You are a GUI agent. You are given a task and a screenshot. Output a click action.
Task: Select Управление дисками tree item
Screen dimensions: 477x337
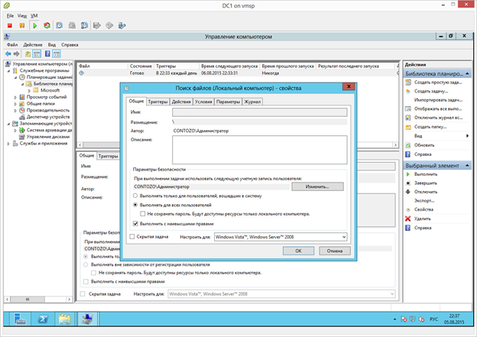point(47,137)
